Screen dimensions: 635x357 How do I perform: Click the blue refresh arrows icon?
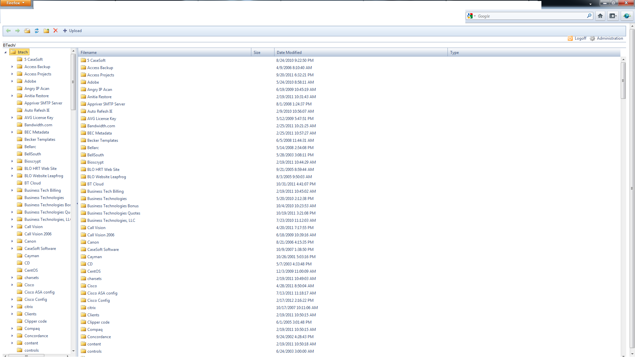pos(37,31)
